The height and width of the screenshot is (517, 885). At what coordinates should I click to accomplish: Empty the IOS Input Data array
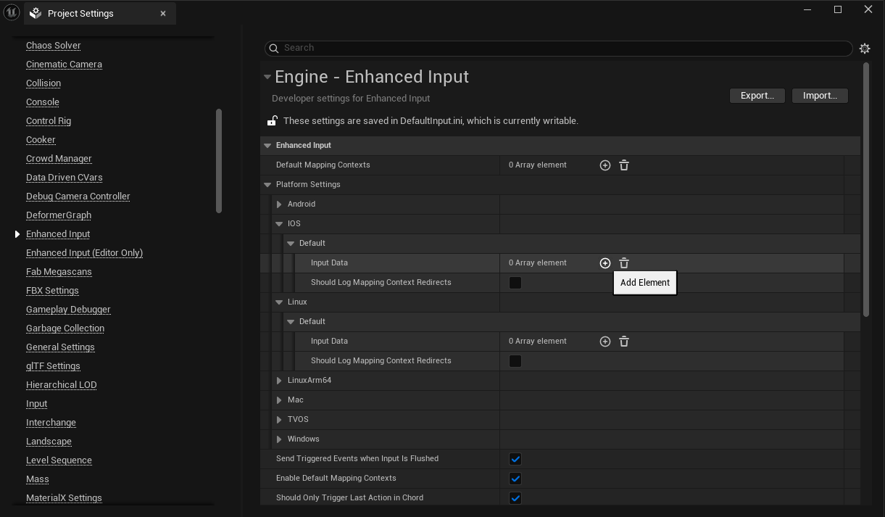pyautogui.click(x=624, y=263)
